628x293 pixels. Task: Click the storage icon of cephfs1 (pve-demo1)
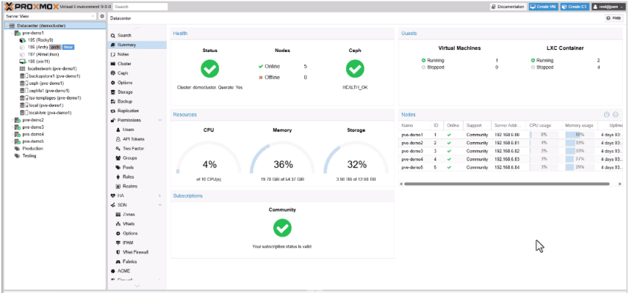point(22,91)
